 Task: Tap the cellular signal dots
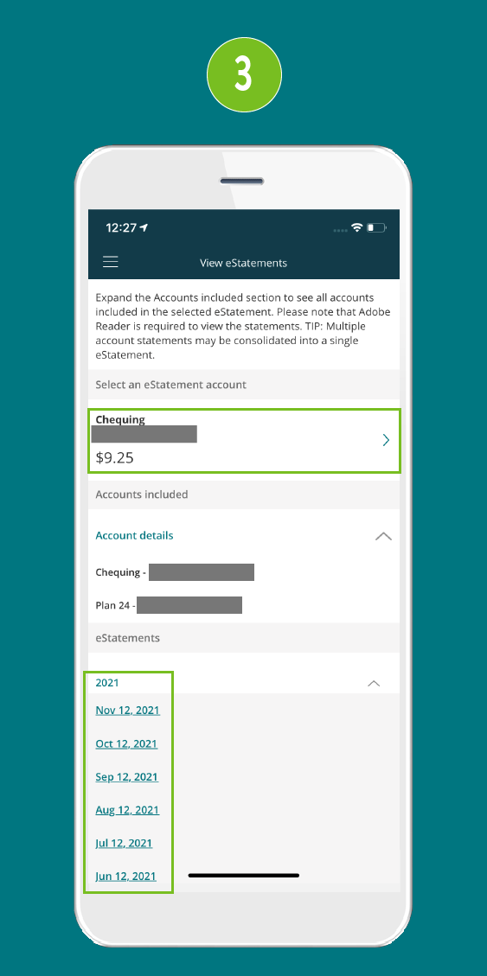click(x=340, y=230)
